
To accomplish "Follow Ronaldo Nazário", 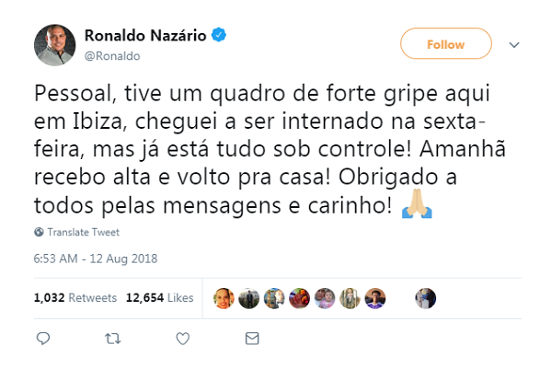I will click(x=445, y=43).
